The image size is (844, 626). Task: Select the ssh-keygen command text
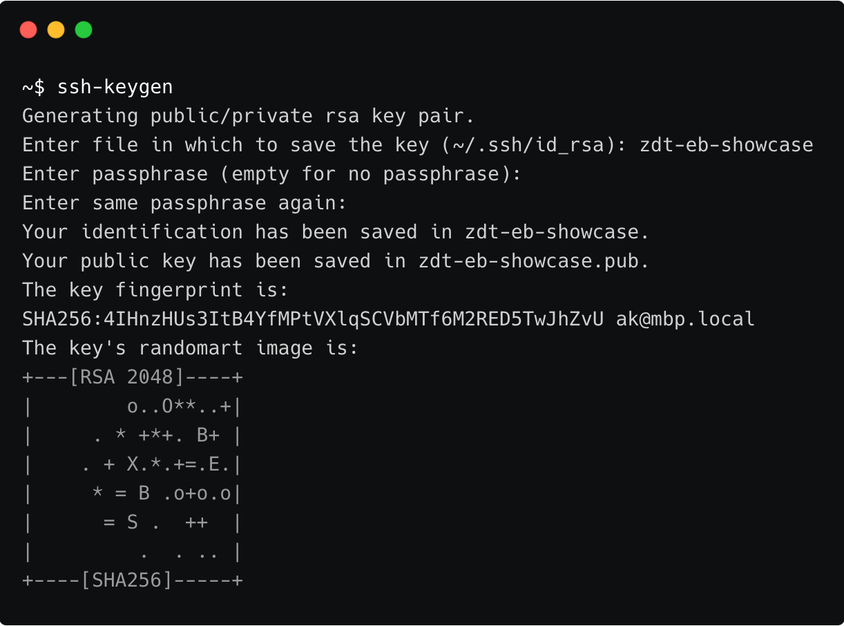[x=115, y=86]
